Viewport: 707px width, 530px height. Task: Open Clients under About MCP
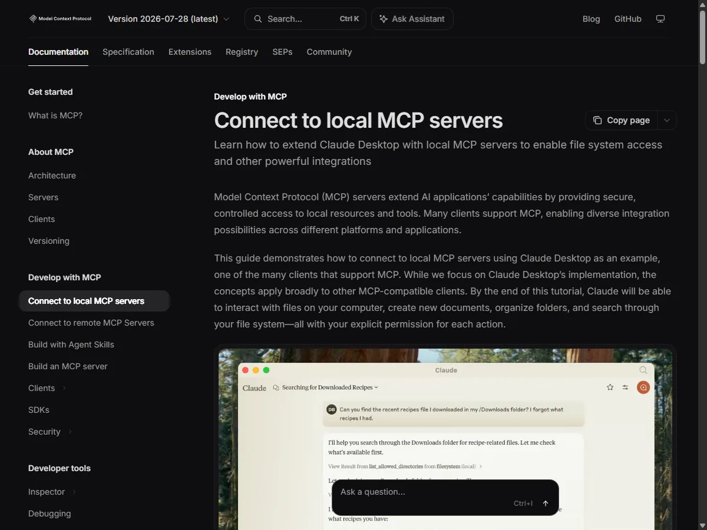(x=41, y=219)
